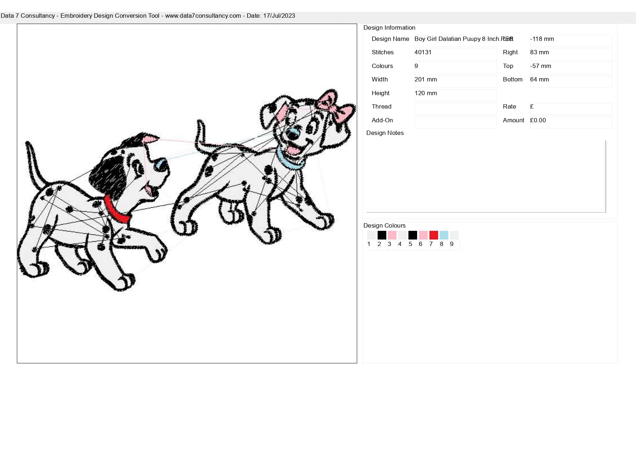Select colour swatch 7 (red)
Screen dimensions: 636x449
click(434, 235)
